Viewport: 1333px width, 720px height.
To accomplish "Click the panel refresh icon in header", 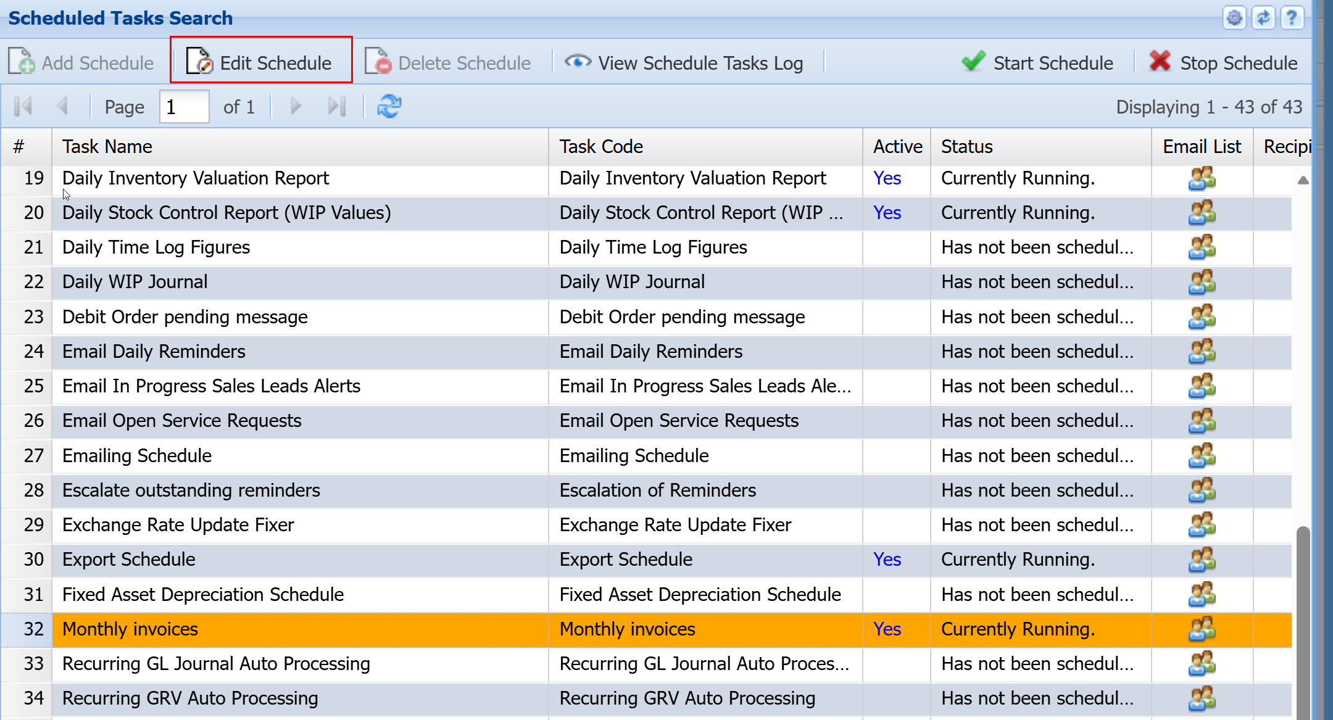I will (x=1263, y=18).
